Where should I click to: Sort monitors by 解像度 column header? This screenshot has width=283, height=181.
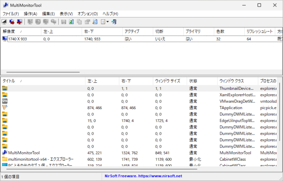(21, 31)
